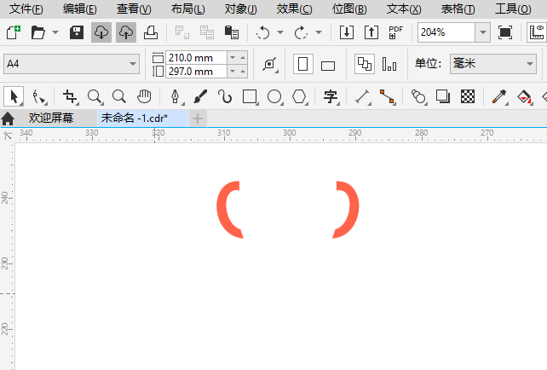Open a file with folder icon

[x=38, y=32]
